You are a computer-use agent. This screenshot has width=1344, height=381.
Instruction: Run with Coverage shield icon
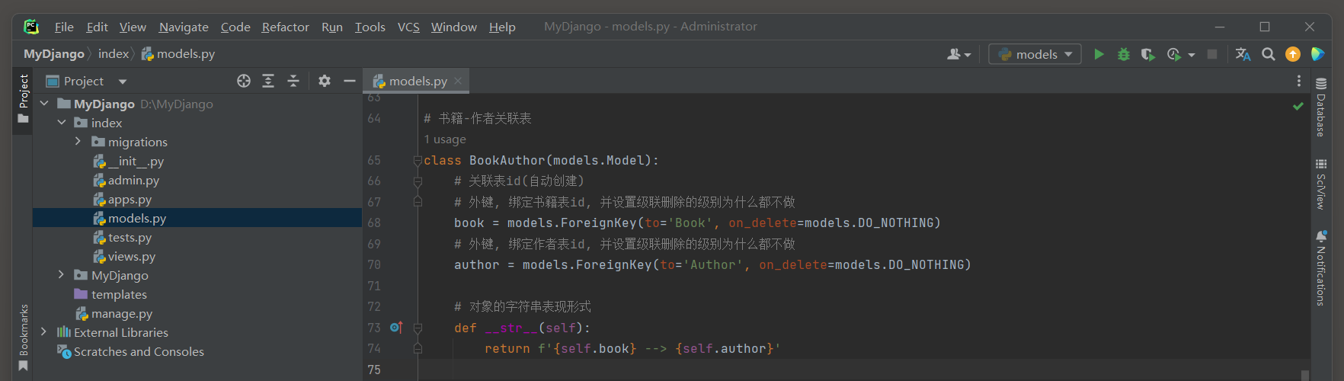point(1147,54)
